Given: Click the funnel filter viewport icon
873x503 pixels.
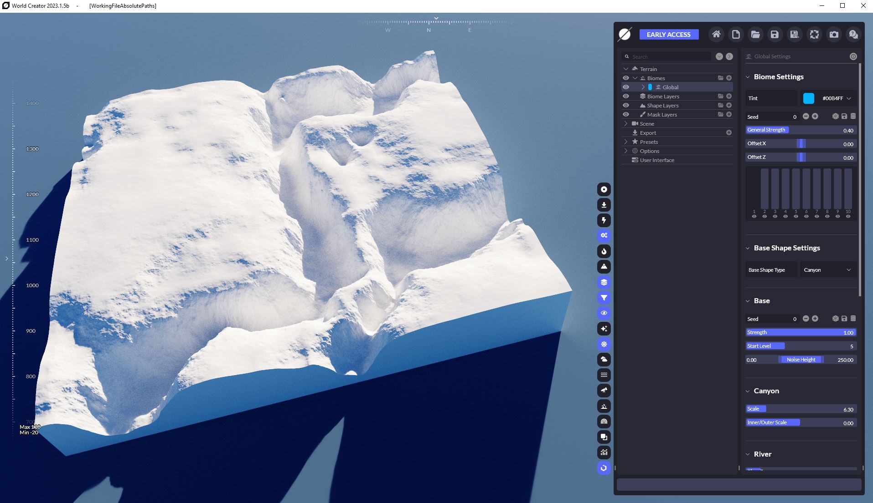Looking at the screenshot, I should (x=604, y=298).
